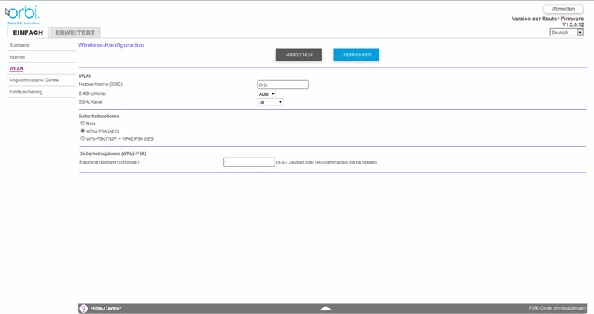The width and height of the screenshot is (594, 314).
Task: Click the ABBRECHEN button
Action: point(298,55)
